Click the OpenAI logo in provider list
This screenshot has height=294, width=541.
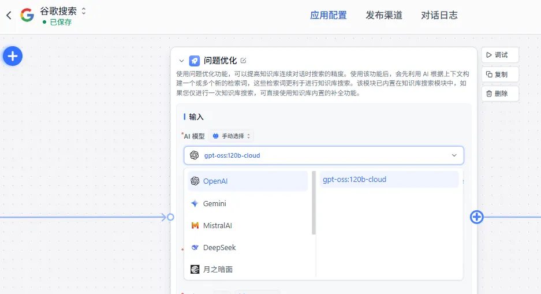pos(195,181)
